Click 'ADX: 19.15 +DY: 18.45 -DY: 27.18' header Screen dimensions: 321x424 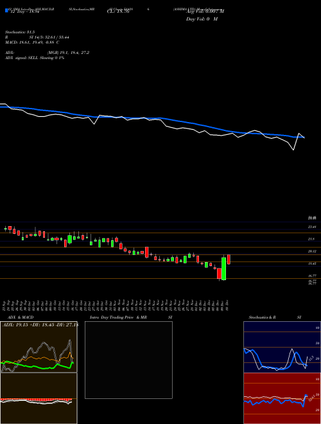39,325
